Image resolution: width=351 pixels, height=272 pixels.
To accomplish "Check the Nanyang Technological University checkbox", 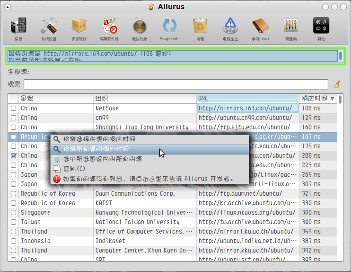I will (x=13, y=212).
